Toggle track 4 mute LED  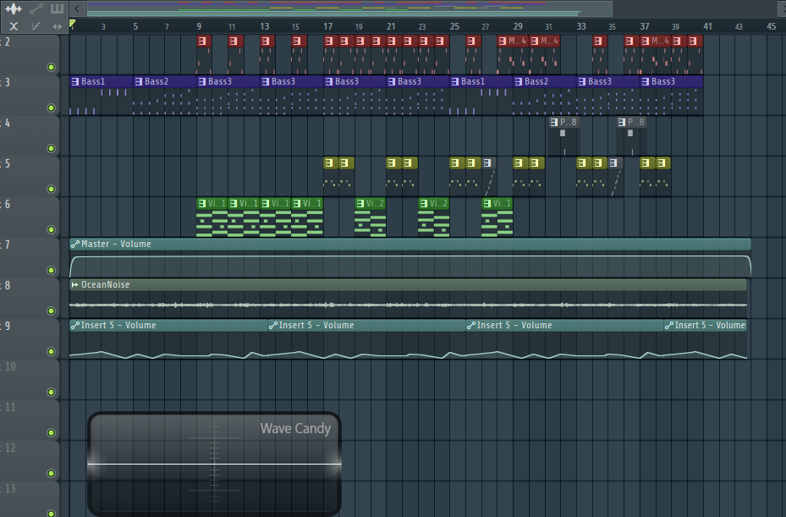51,148
